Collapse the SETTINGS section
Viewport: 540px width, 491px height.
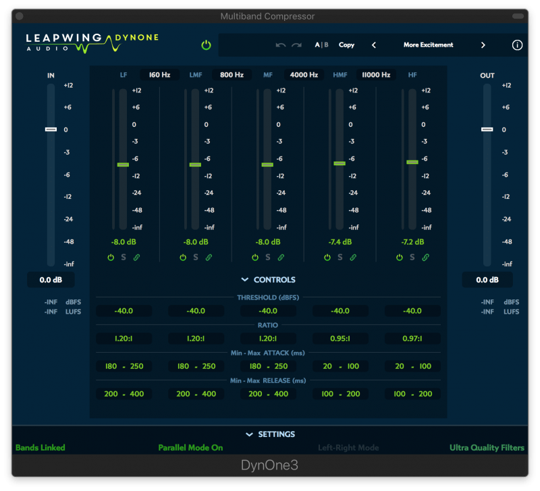(x=271, y=434)
